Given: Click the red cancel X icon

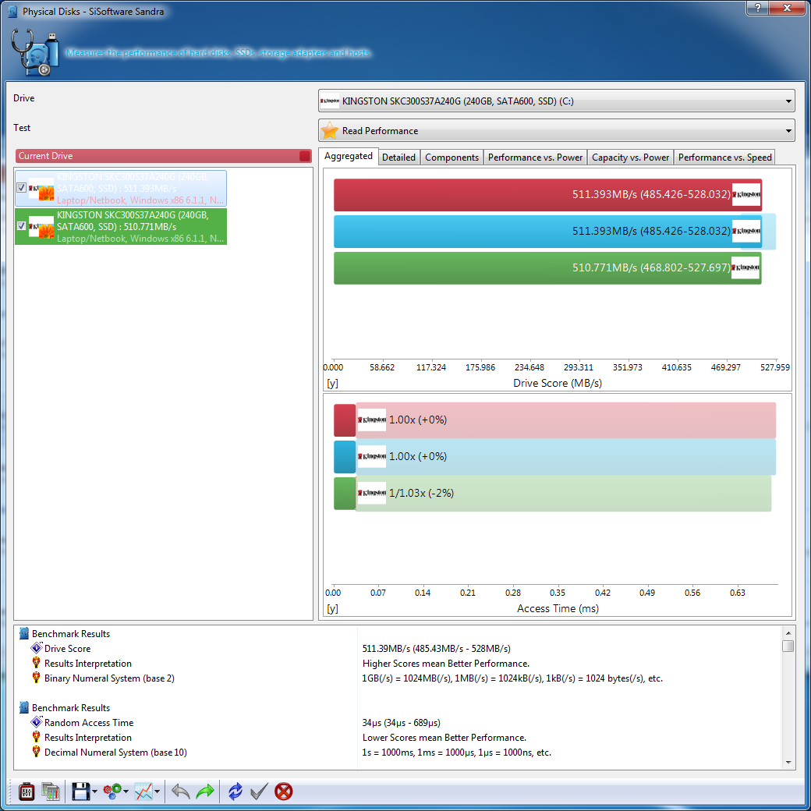Looking at the screenshot, I should point(283,792).
